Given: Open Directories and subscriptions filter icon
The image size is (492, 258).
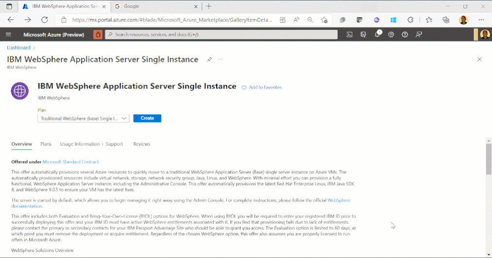Looking at the screenshot, I should [363, 35].
